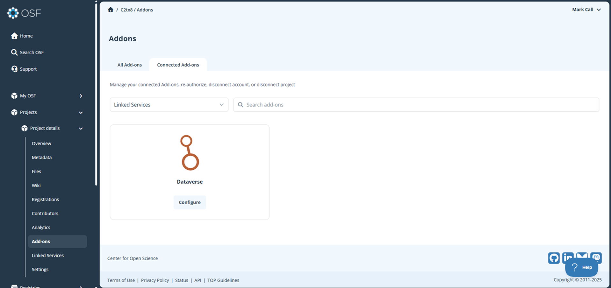Collapse the Project details chevron
Screen dimensions: 611x288
click(x=81, y=128)
